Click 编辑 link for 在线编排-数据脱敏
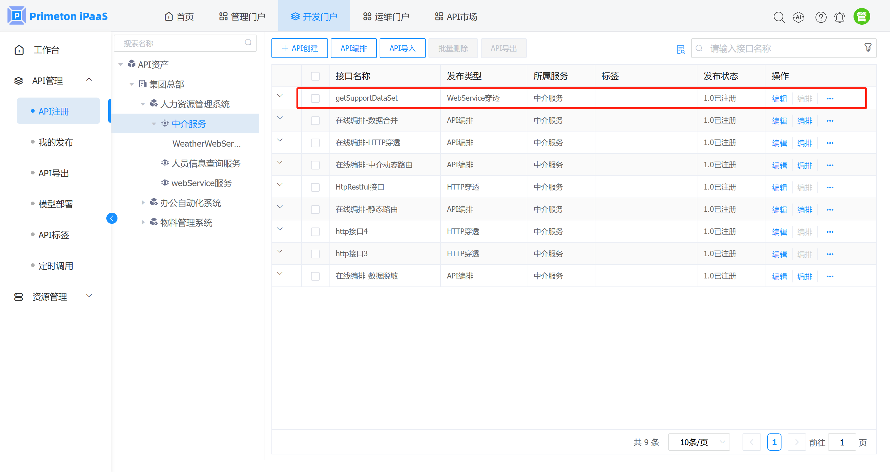This screenshot has width=890, height=472. coord(779,276)
